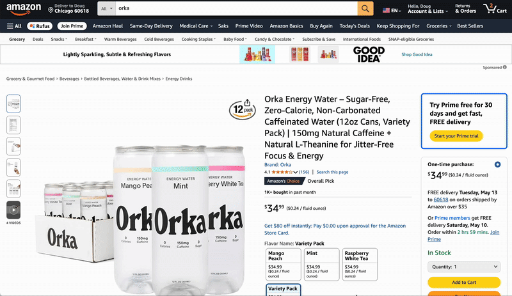Expand the search category All dropdown
This screenshot has width=512, height=296.
(x=106, y=9)
